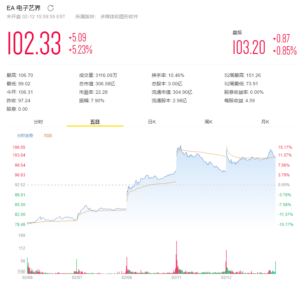Image resolution: width=299 pixels, height=283 pixels.
Task: Click the 0.00% right axis label
Action: [284, 185]
